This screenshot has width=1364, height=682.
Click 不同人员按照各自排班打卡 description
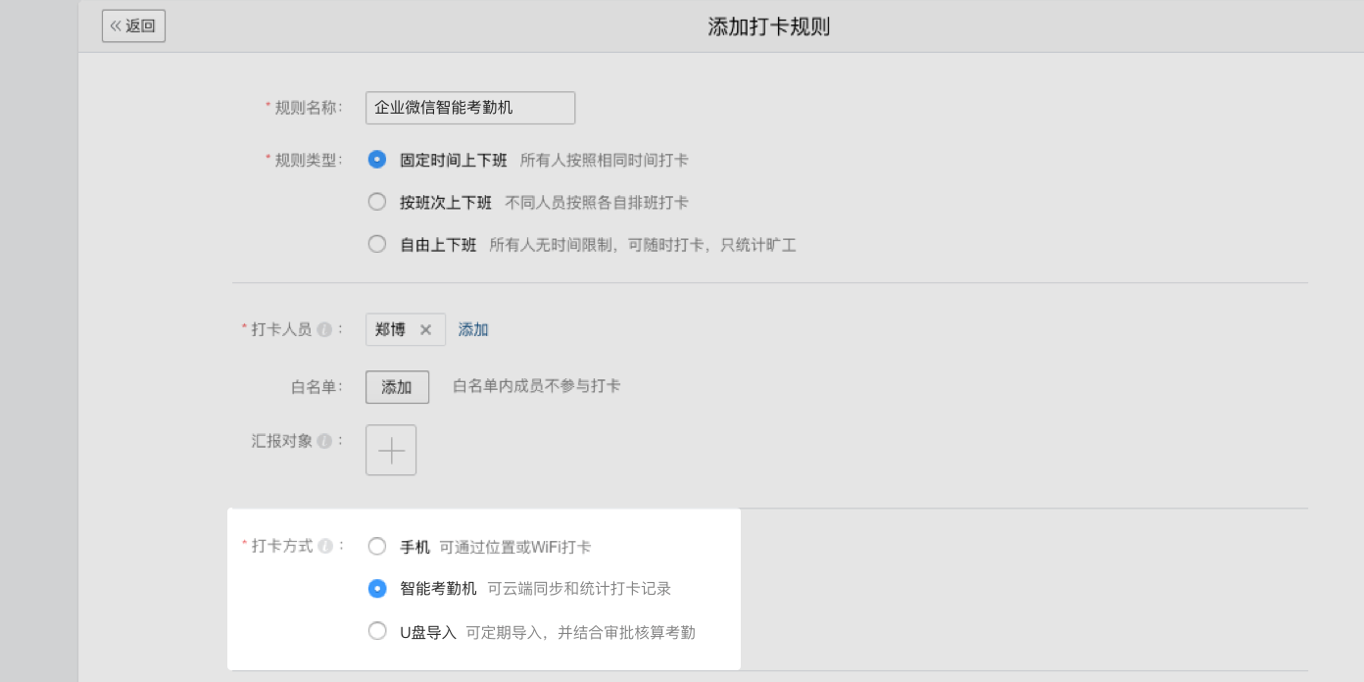coord(596,203)
